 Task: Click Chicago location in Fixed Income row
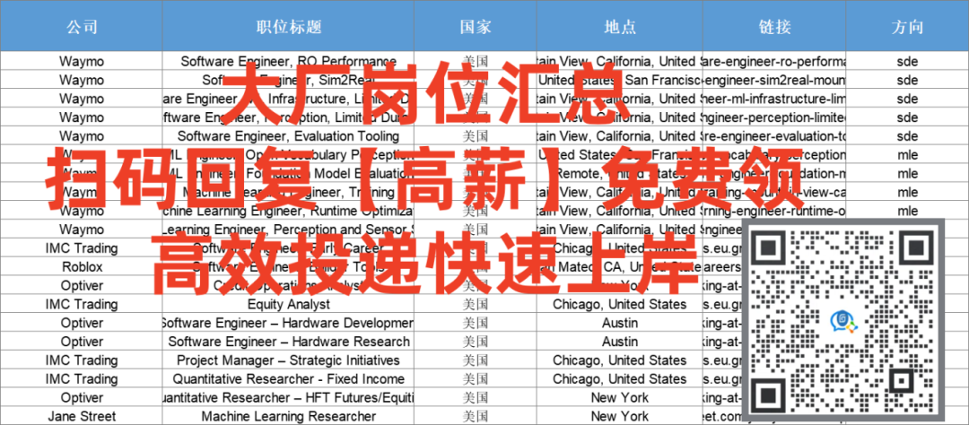tap(620, 378)
